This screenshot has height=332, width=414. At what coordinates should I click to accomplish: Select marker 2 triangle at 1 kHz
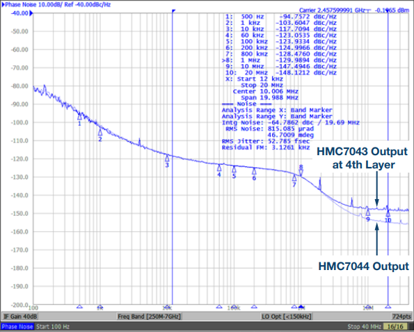100,132
